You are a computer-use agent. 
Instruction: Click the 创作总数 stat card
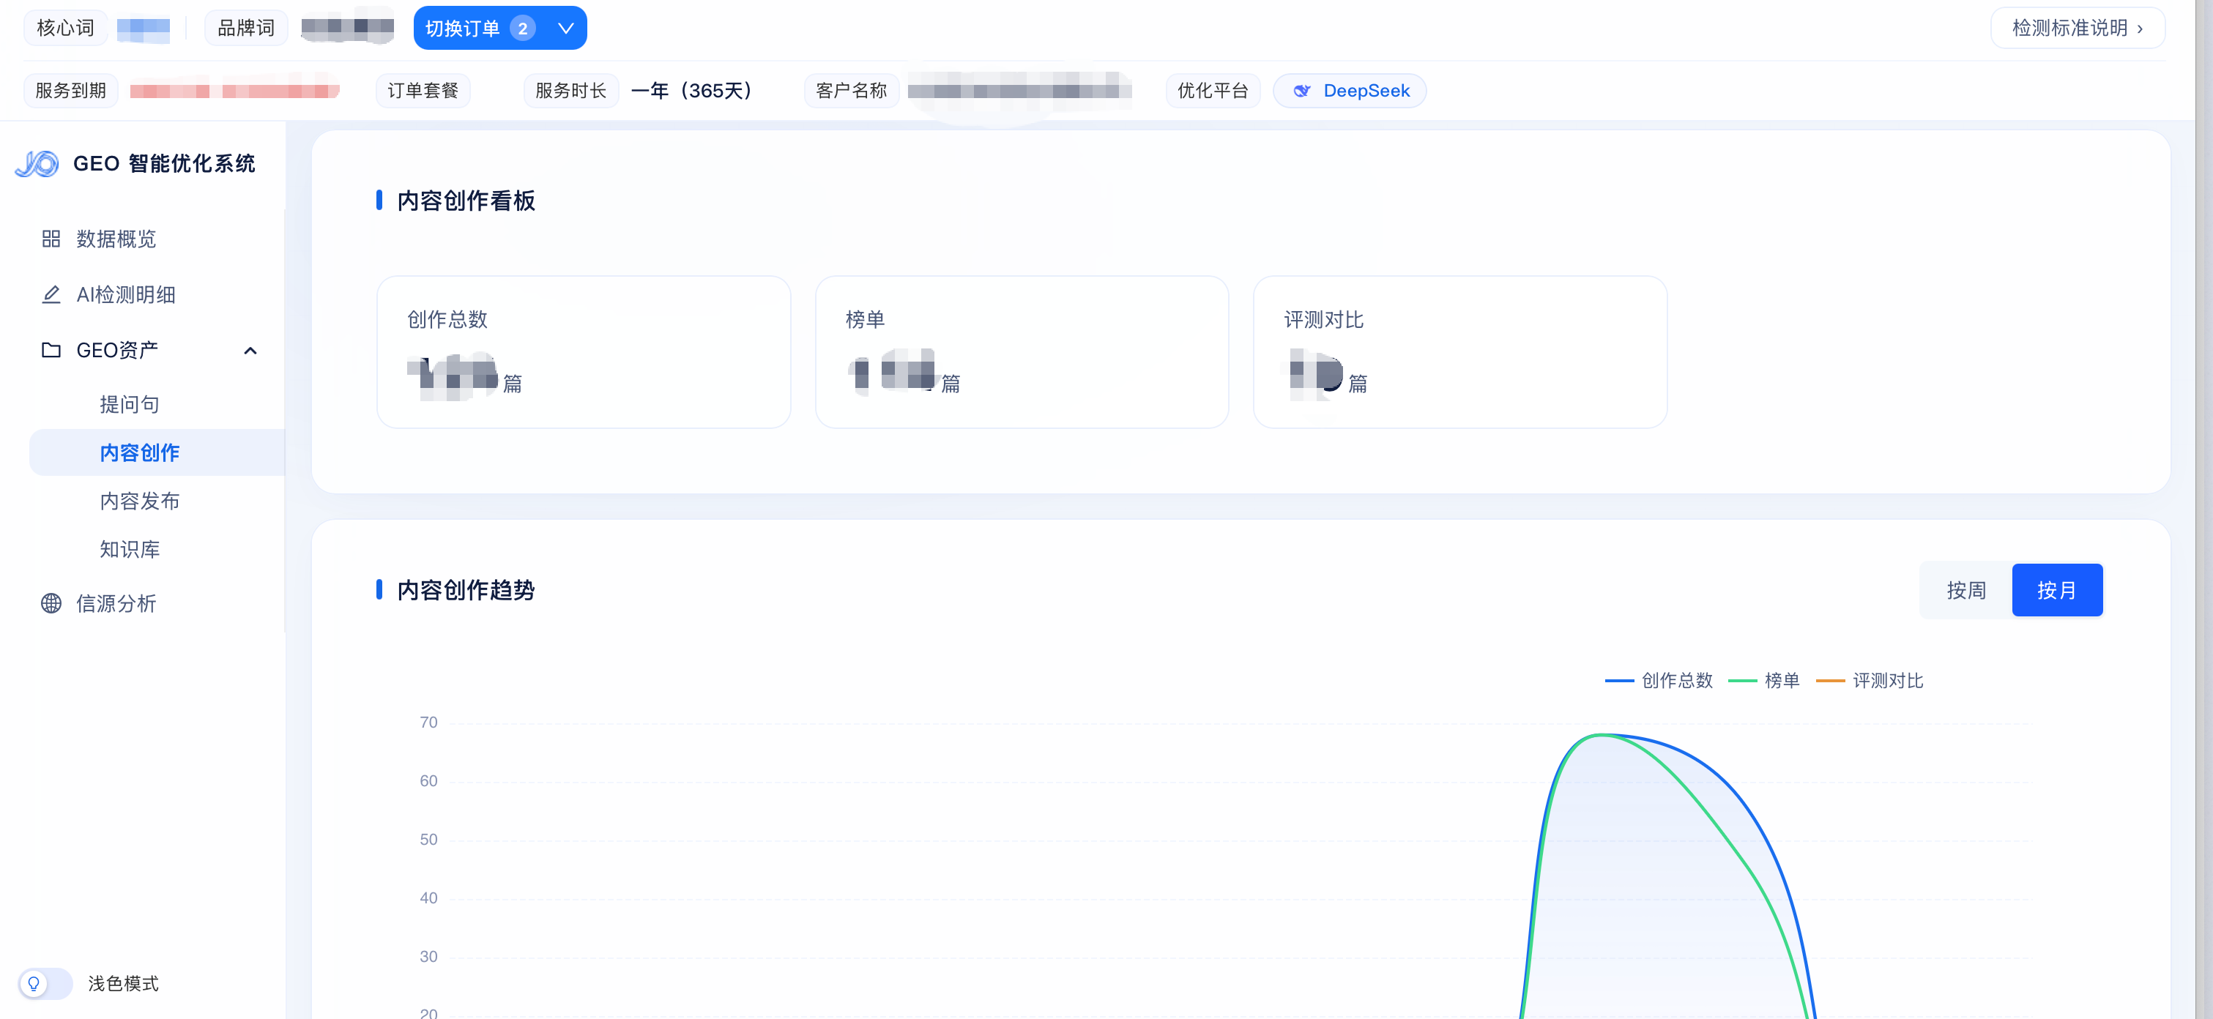coord(584,352)
